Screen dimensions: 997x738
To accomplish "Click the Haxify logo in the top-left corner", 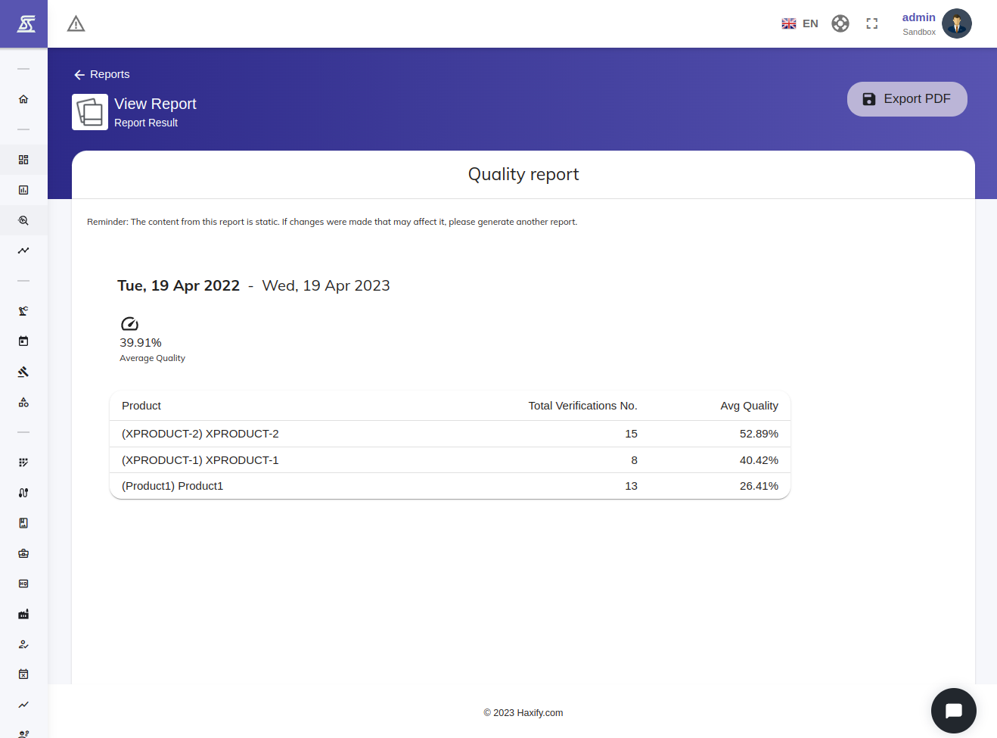I will pos(24,23).
